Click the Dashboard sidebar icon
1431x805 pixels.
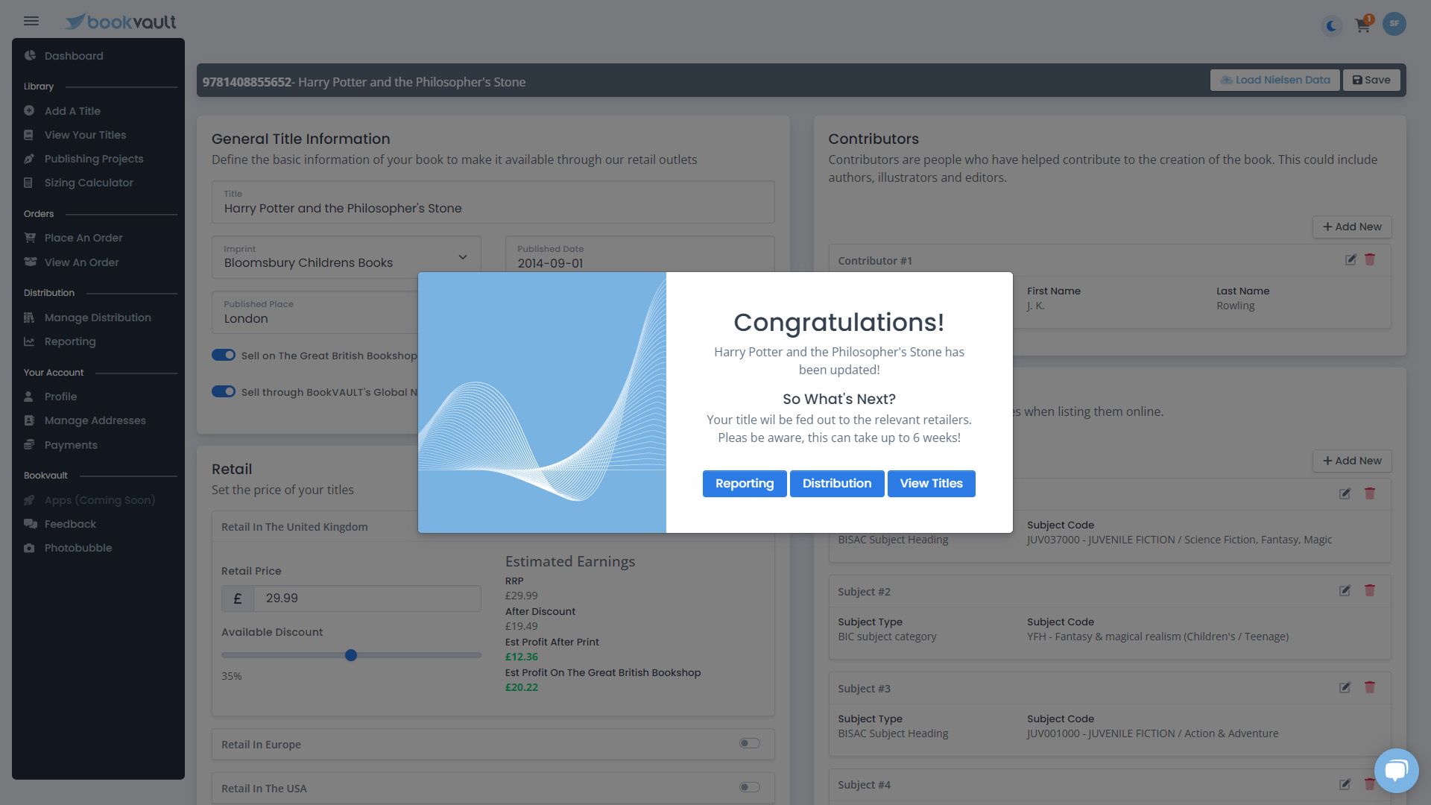coord(30,56)
